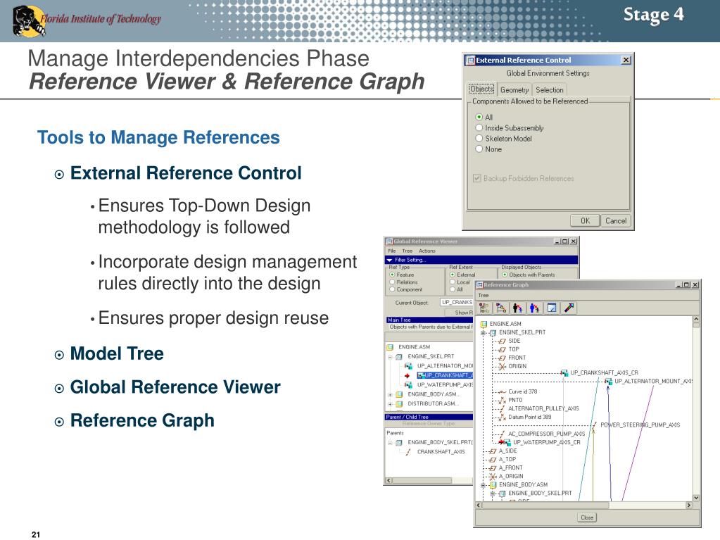
Task: Open the Tree menu in Global Reference Viewer
Action: point(408,251)
